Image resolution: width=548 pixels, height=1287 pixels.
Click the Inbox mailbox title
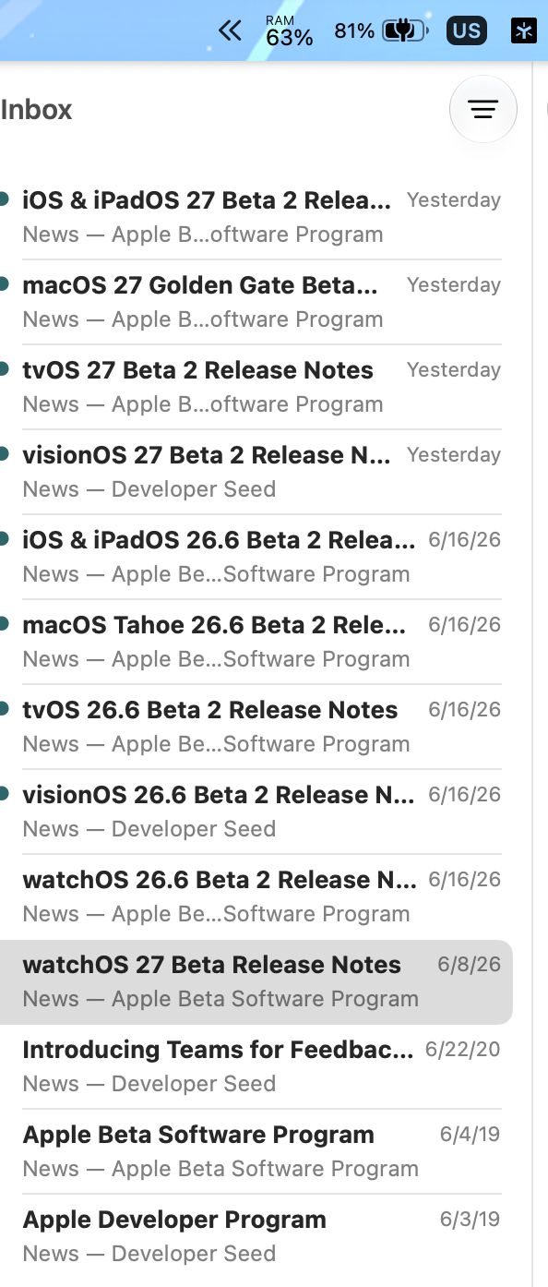36,110
